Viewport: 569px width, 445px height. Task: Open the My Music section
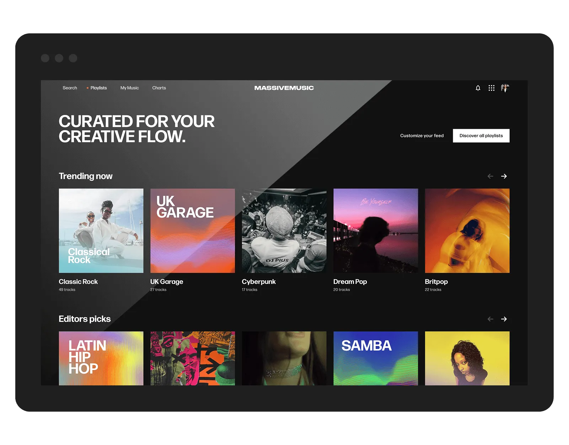[129, 88]
